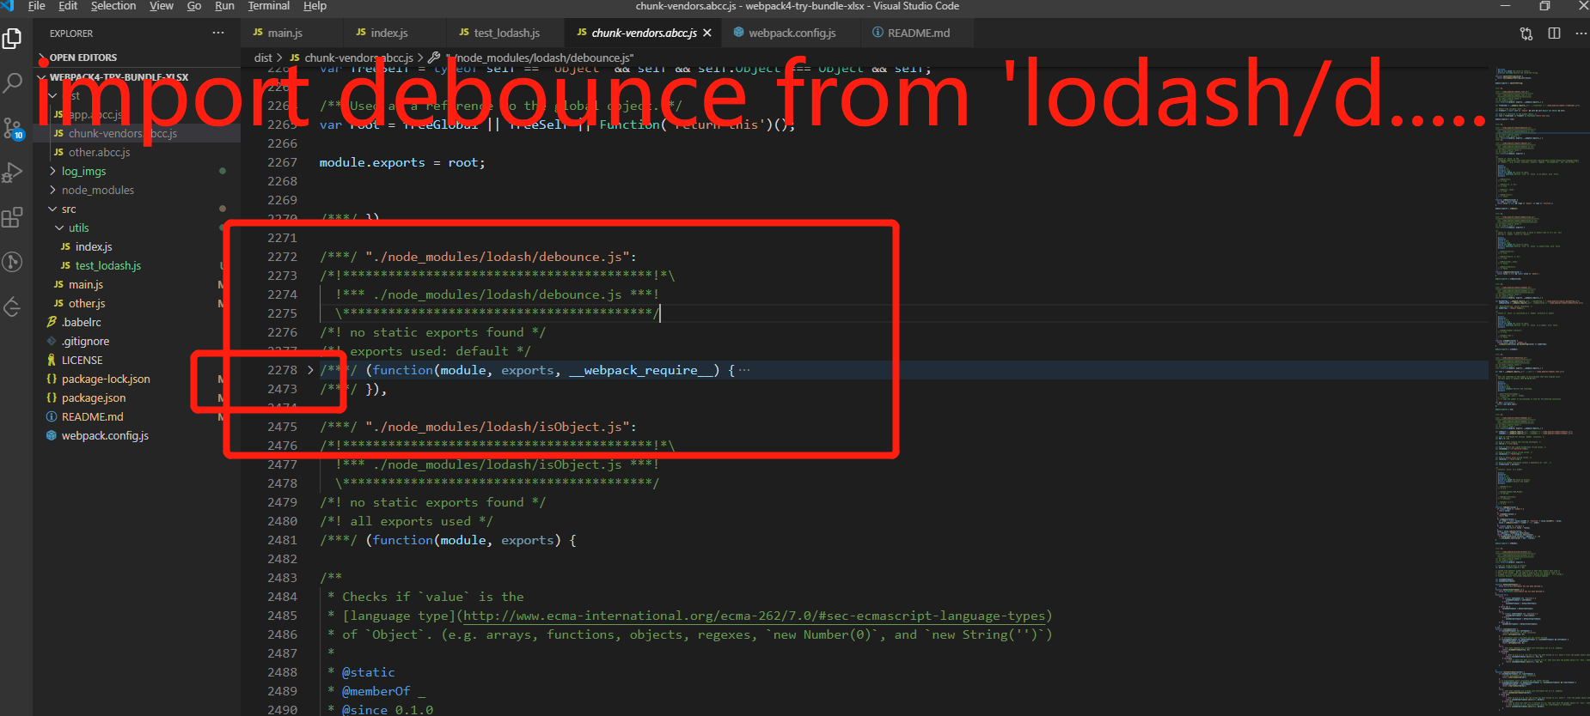This screenshot has width=1590, height=716.
Task: Click the VS Code logo in title bar
Action: point(9,6)
